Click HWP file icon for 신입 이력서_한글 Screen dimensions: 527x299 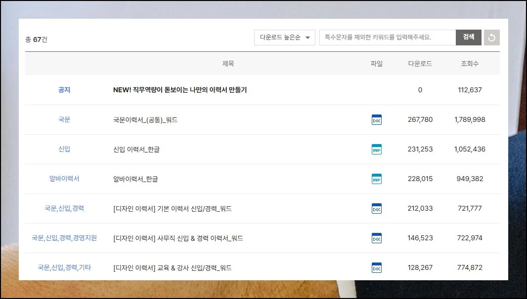click(376, 149)
